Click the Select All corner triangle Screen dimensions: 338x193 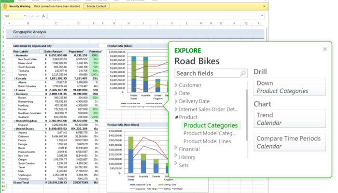(x=4, y=23)
